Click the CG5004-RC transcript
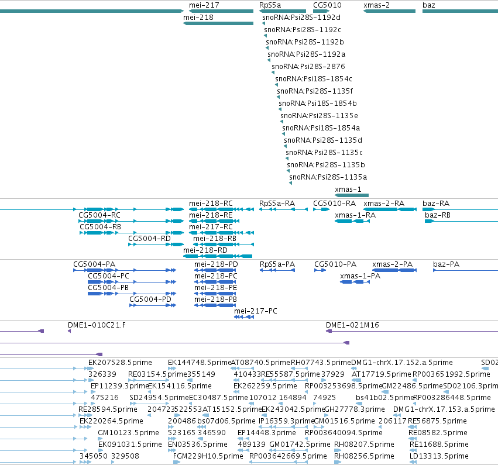 tap(131, 221)
